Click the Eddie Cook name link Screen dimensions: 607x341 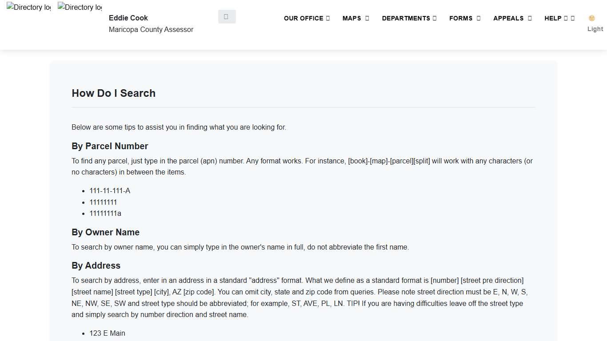128,18
